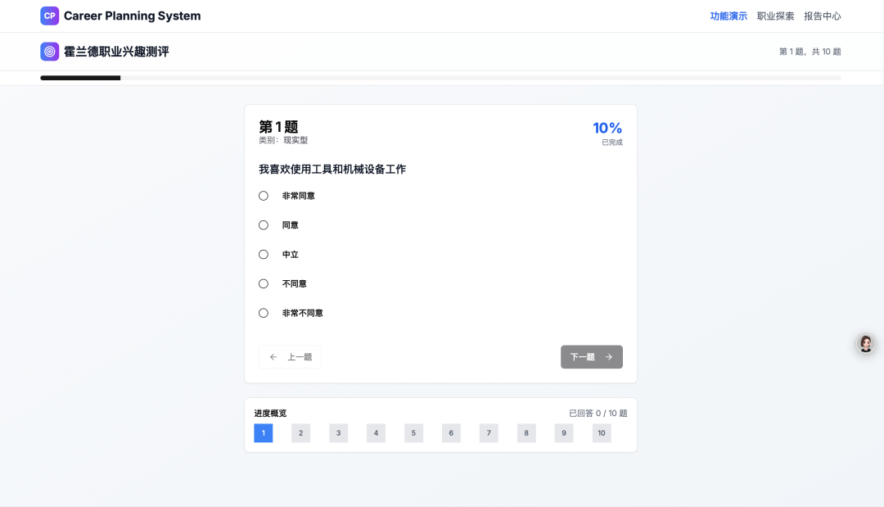Click the CP logo icon

click(50, 16)
